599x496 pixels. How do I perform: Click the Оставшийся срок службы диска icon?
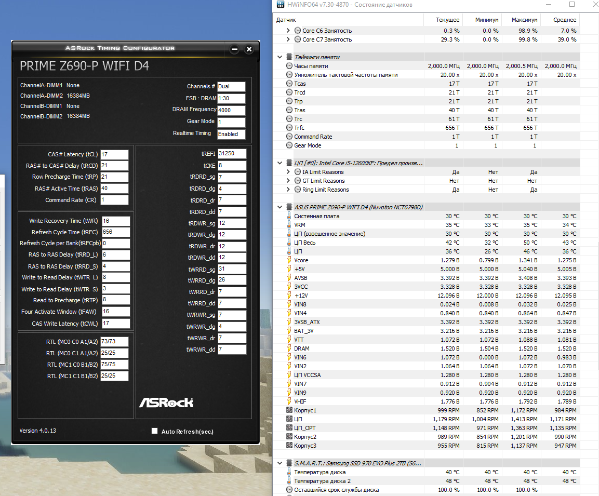289,490
